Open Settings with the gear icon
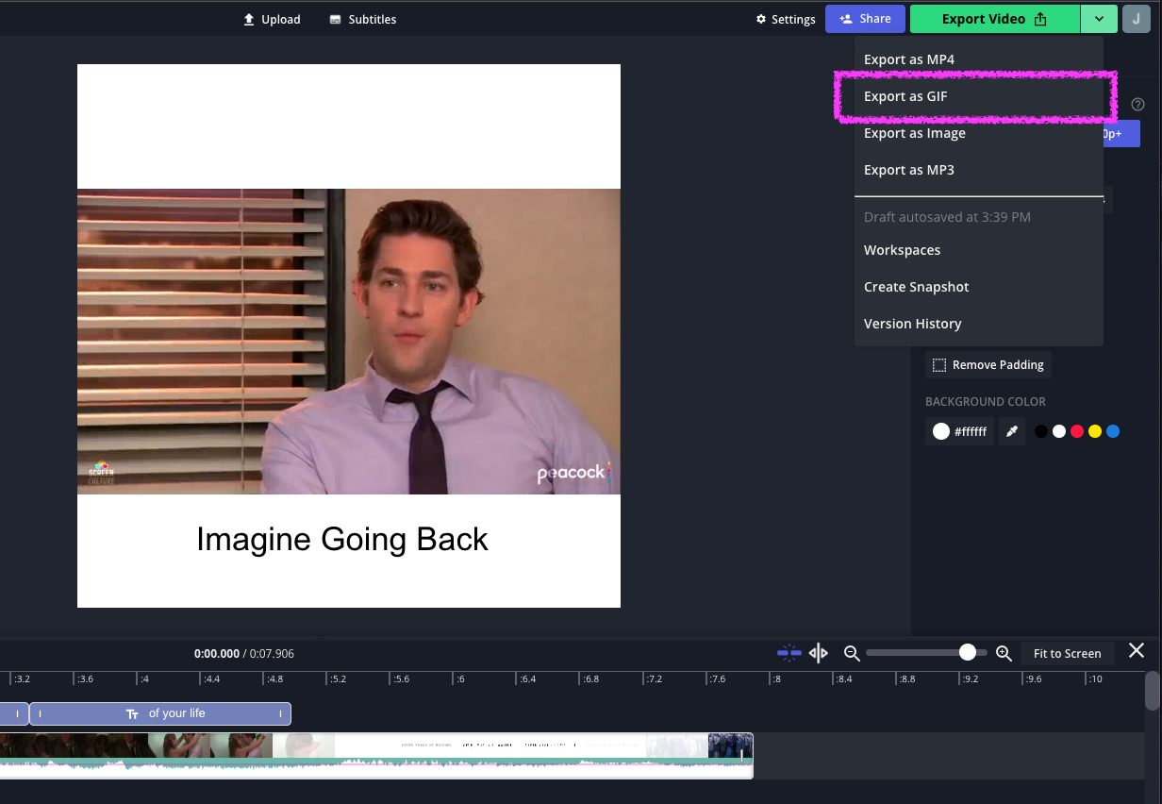This screenshot has width=1162, height=804. [x=762, y=20]
